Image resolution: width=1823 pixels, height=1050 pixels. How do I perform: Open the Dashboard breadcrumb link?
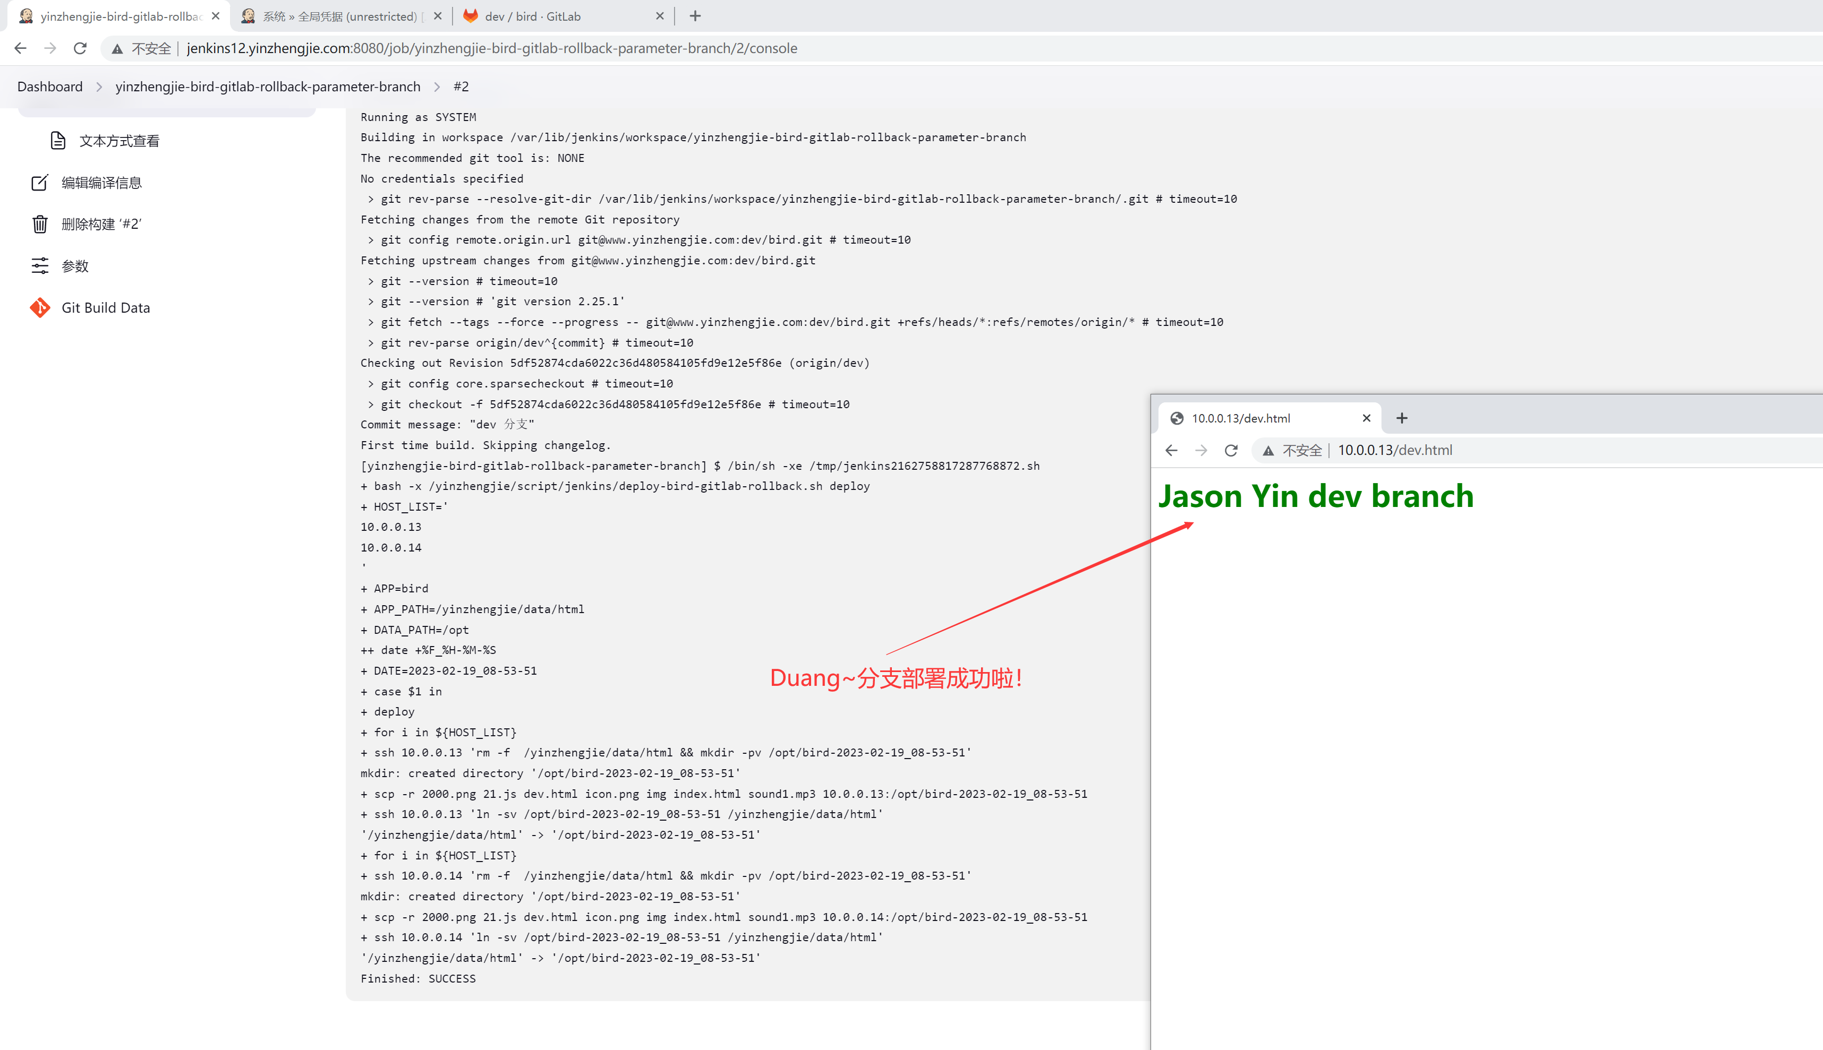tap(50, 87)
